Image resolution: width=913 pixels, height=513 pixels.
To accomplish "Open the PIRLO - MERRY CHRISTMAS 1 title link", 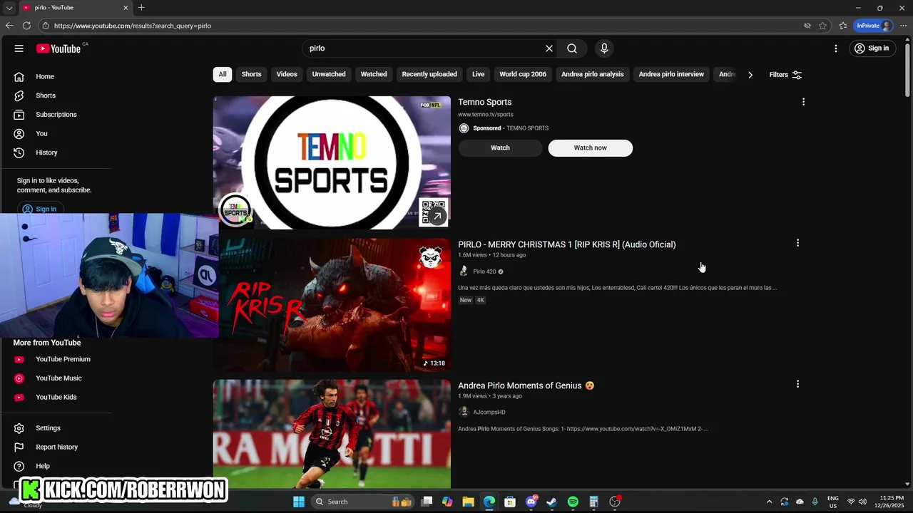I will pos(567,244).
